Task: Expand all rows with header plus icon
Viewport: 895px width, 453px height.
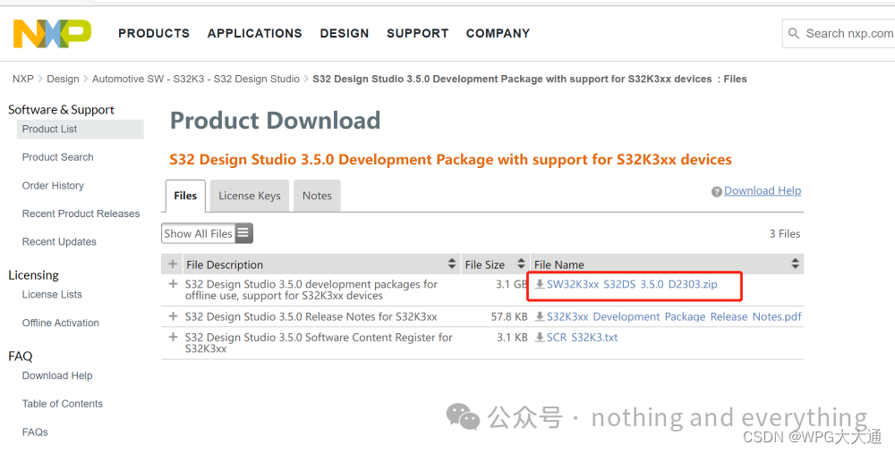Action: tap(173, 264)
